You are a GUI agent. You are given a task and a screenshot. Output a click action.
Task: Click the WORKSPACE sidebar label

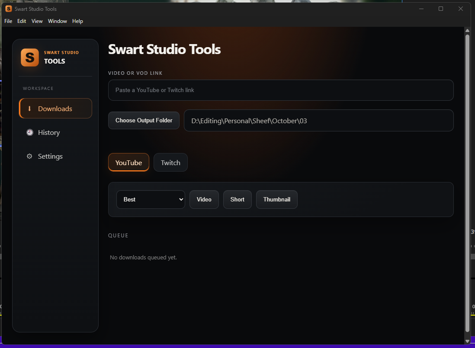[38, 88]
